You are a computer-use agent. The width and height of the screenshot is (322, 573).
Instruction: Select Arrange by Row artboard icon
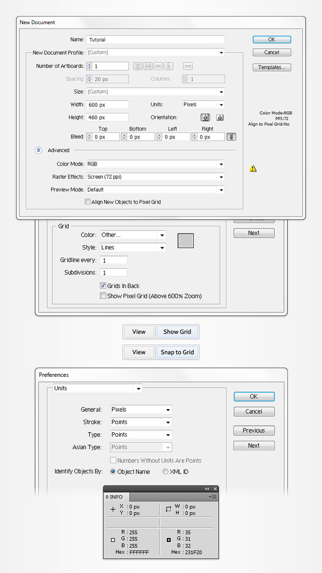tap(158, 66)
